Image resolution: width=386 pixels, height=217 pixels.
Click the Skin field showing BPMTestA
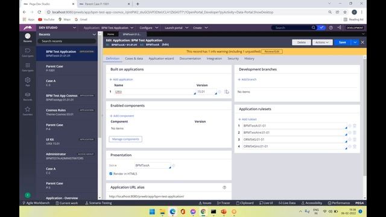153,165
